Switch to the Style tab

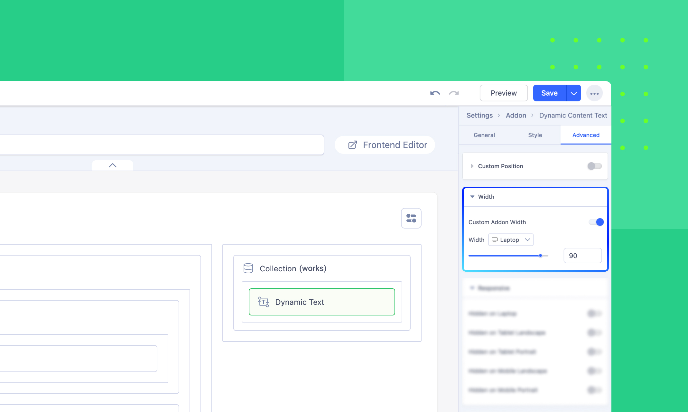tap(535, 135)
